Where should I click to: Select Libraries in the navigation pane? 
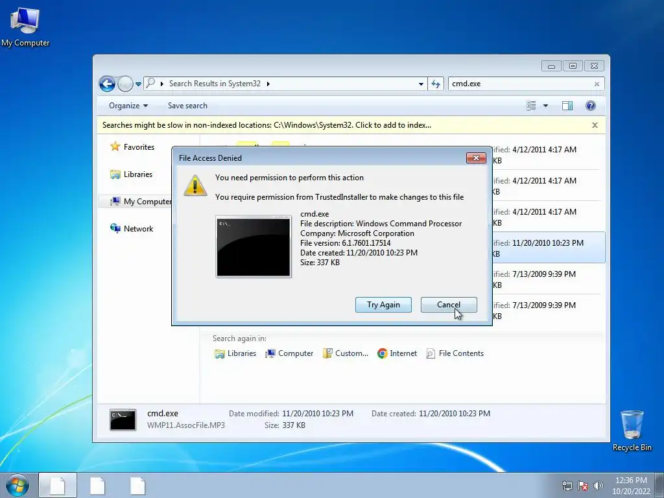pyautogui.click(x=131, y=174)
